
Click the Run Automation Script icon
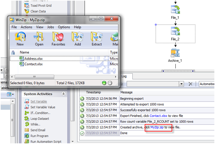point(27,141)
